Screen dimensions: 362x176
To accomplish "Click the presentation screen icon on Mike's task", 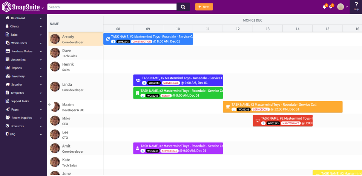I will (x=258, y=121).
